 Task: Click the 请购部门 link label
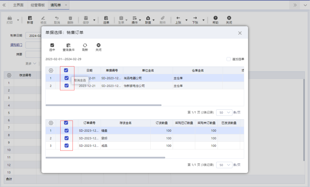point(16,45)
